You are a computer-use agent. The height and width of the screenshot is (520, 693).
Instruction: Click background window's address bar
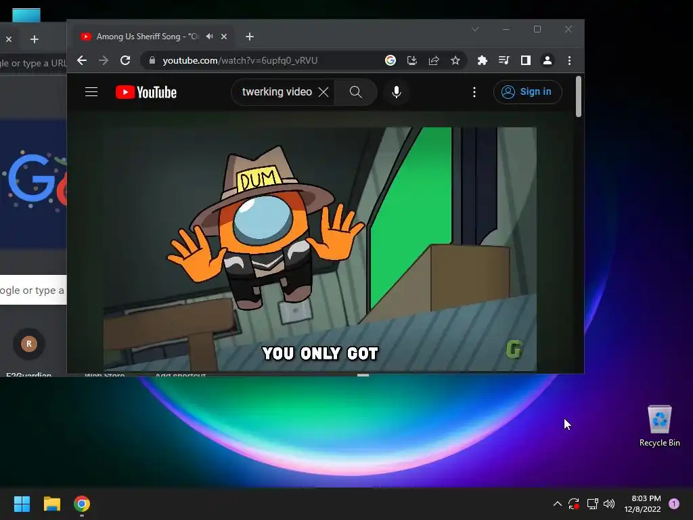click(x=33, y=63)
